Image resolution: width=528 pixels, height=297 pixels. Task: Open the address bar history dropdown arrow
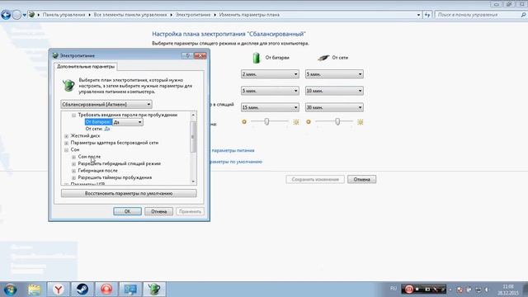[x=418, y=15]
